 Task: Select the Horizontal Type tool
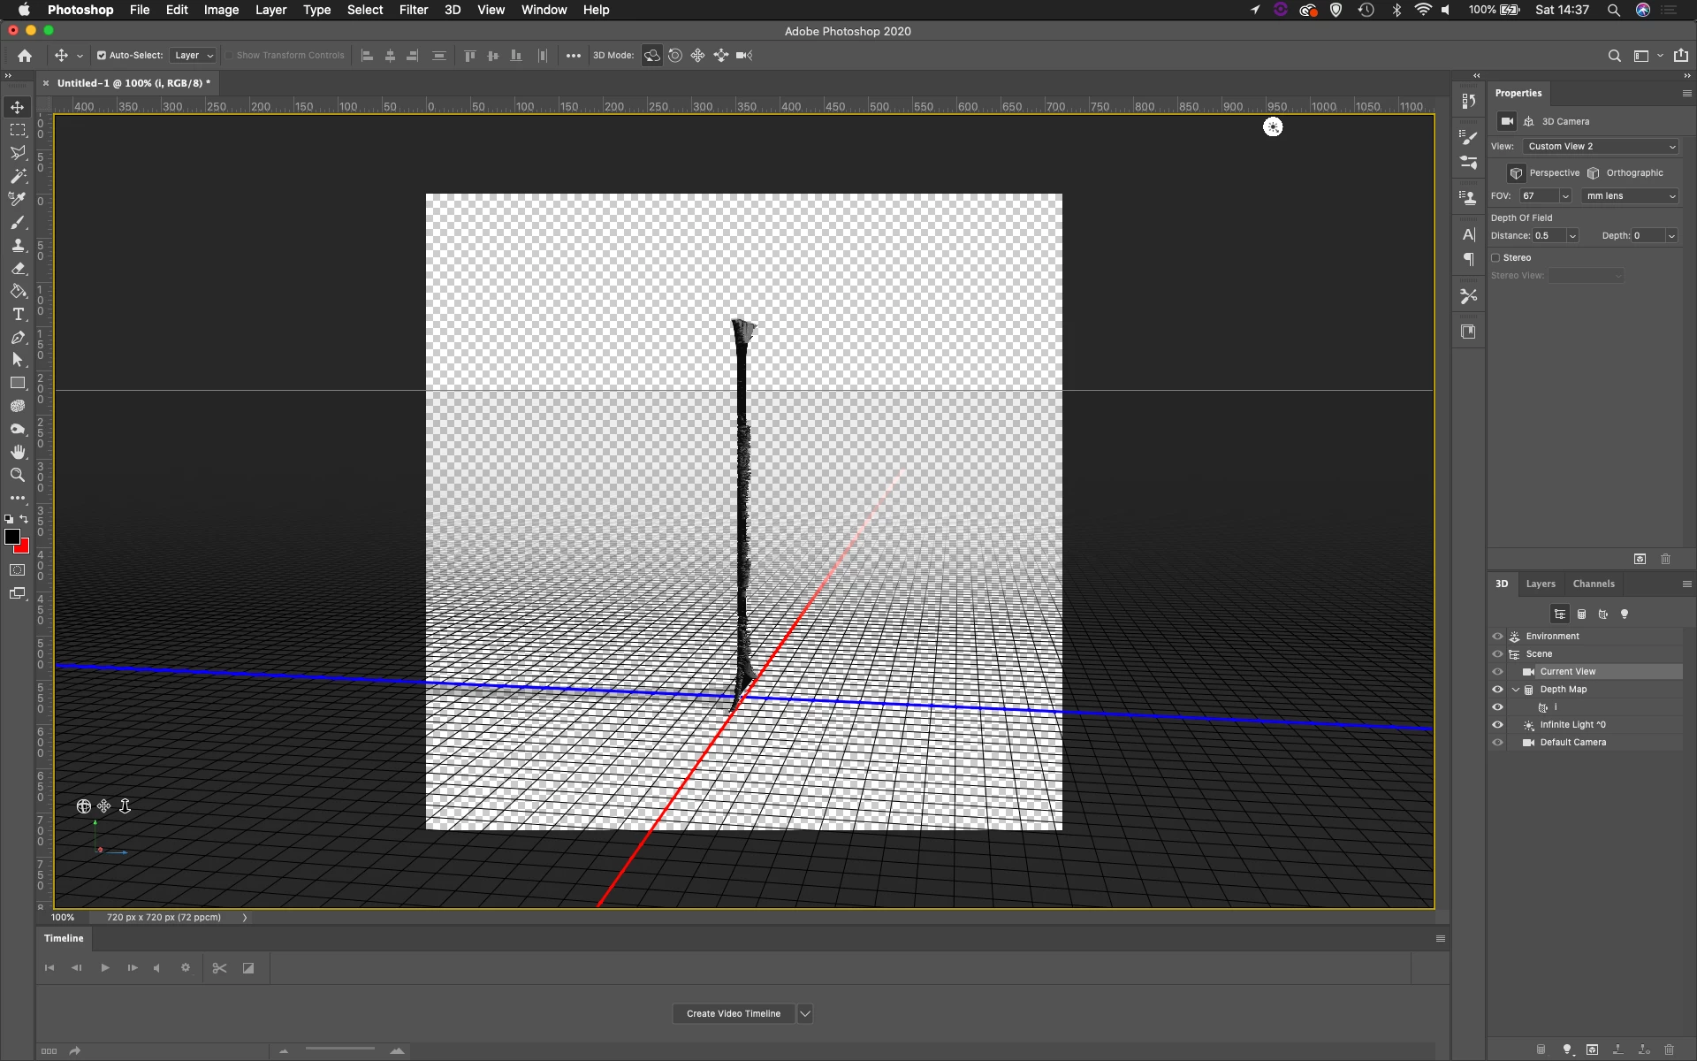click(18, 314)
